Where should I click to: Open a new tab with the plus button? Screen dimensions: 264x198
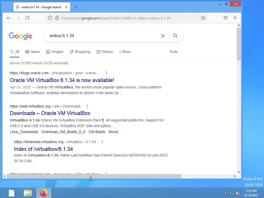(76, 7)
